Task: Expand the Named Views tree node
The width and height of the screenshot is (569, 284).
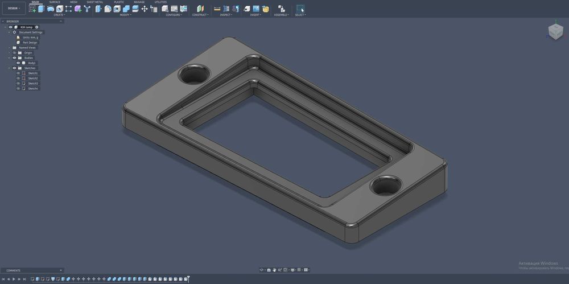Action: point(10,48)
